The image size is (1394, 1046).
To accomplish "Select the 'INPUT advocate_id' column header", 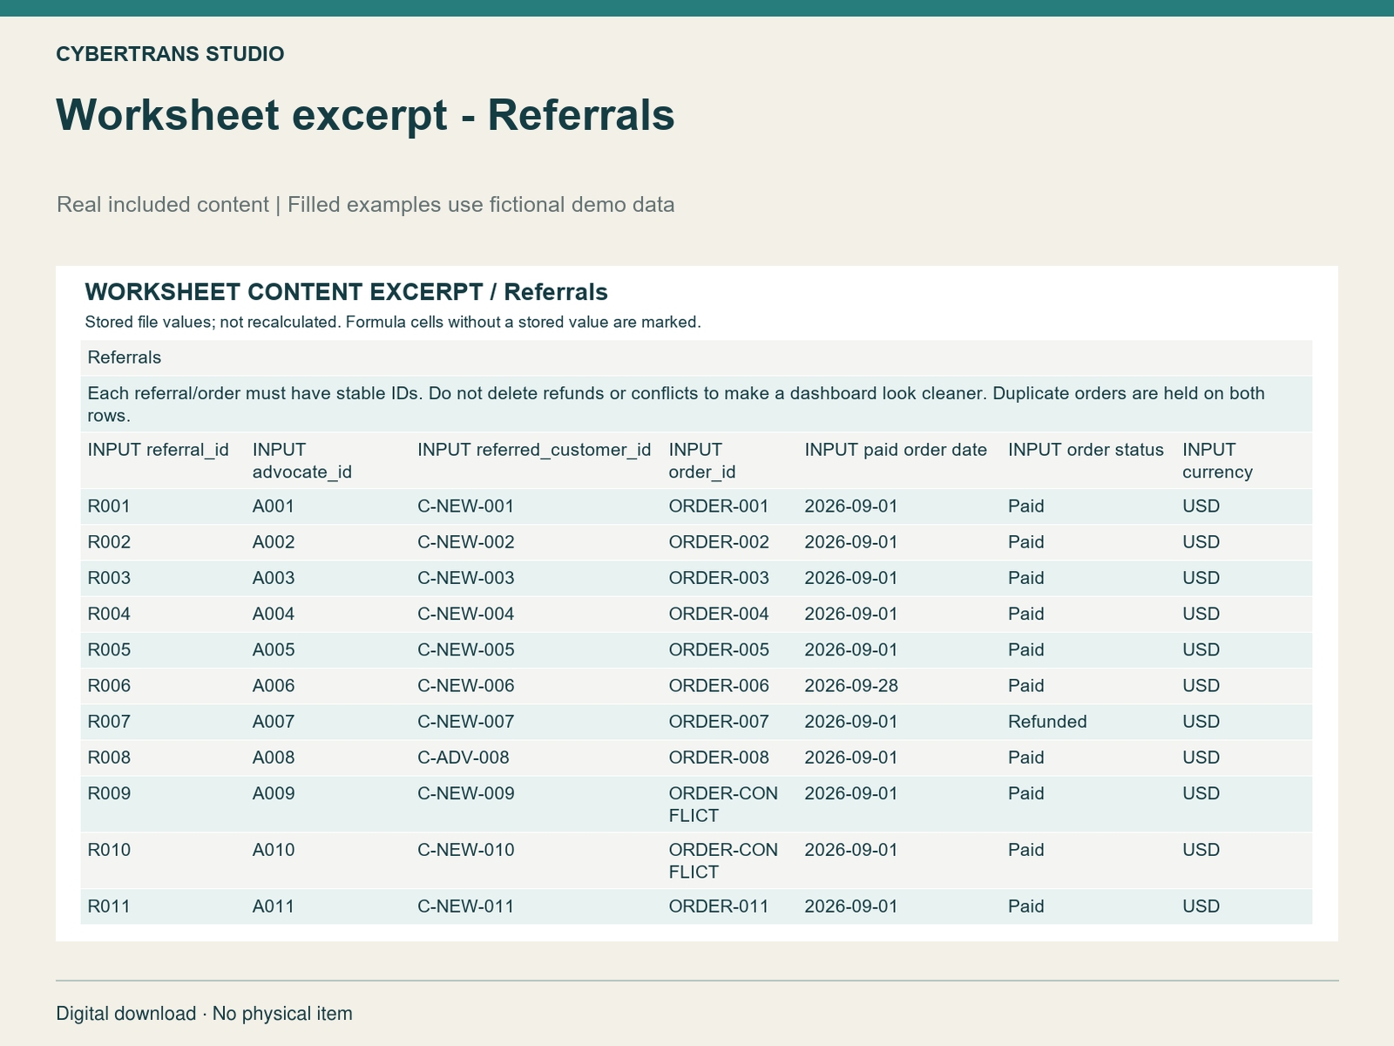I will (301, 461).
